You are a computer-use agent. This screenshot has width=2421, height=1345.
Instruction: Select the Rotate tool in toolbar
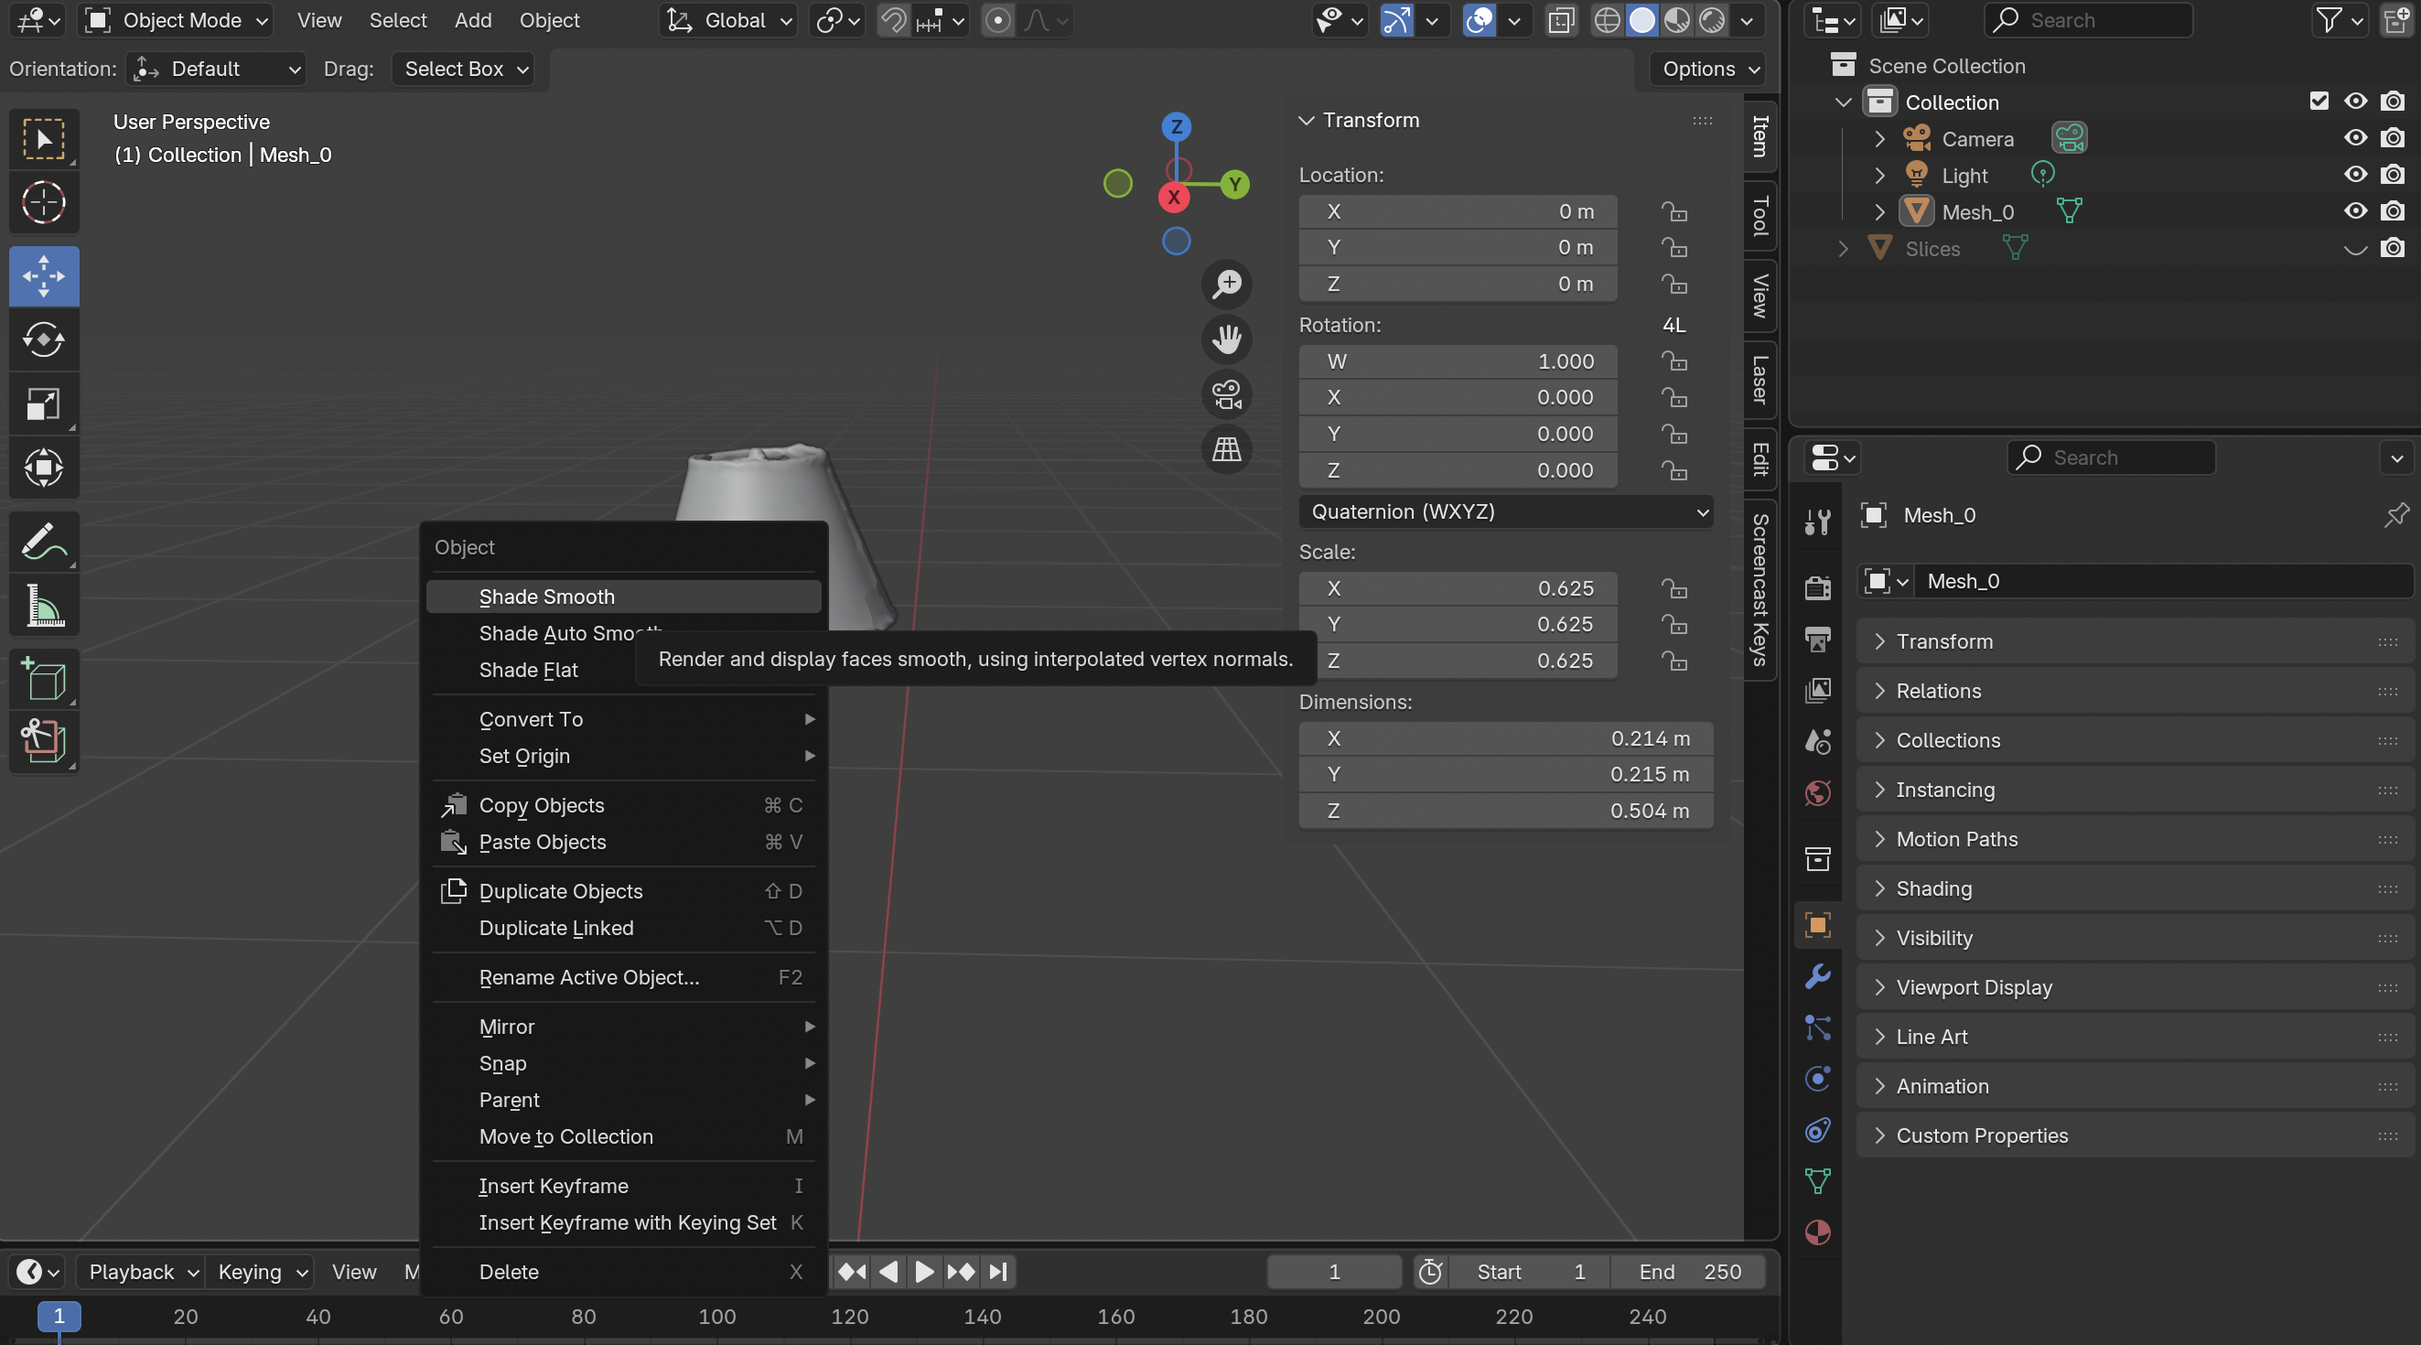coord(43,340)
